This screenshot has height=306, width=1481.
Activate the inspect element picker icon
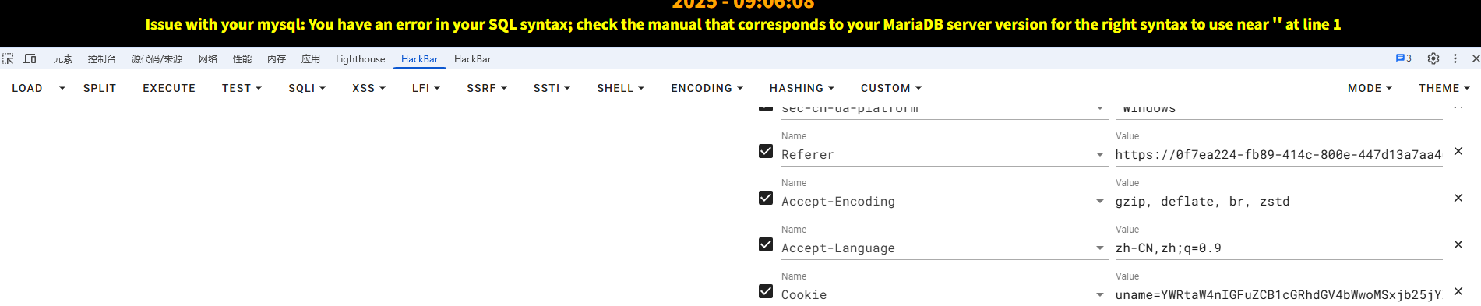(8, 58)
